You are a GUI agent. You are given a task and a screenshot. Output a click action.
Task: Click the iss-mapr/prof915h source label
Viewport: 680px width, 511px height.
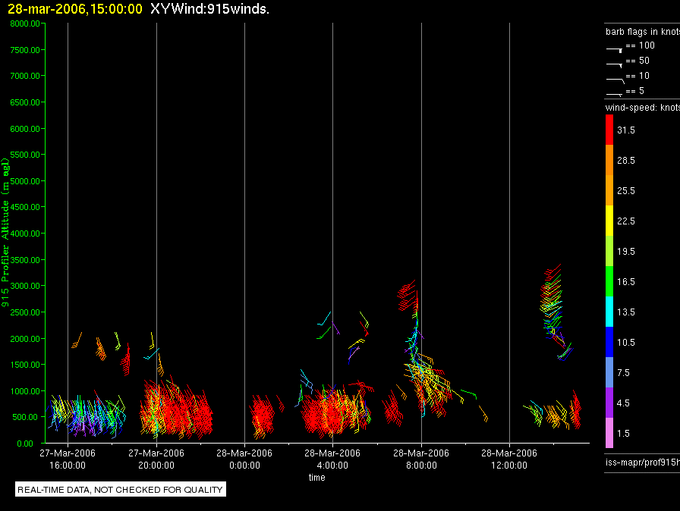coord(643,462)
